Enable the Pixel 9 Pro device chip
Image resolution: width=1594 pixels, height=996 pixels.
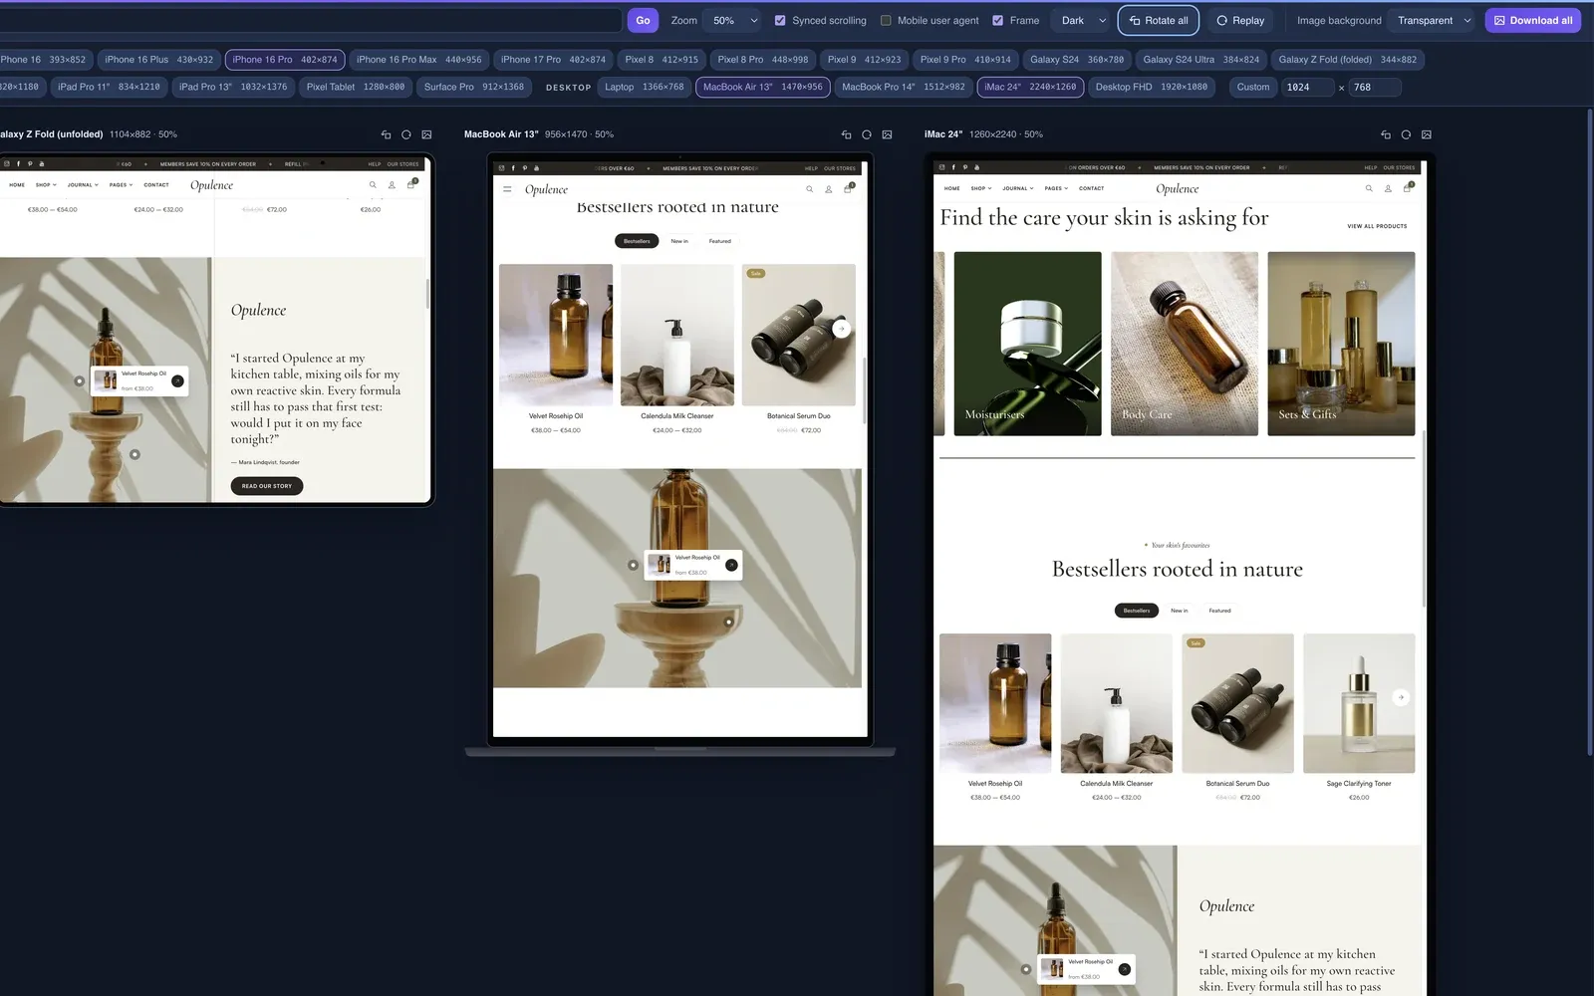[x=965, y=60]
